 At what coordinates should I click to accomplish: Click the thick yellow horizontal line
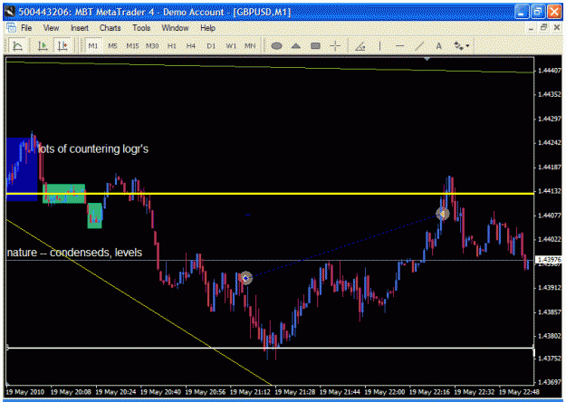pyautogui.click(x=270, y=194)
